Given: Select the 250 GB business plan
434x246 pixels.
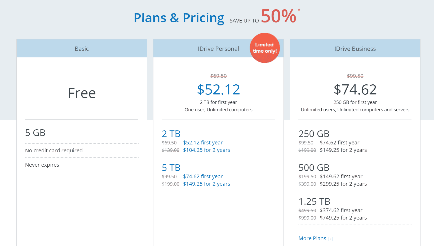Looking at the screenshot, I should (314, 134).
